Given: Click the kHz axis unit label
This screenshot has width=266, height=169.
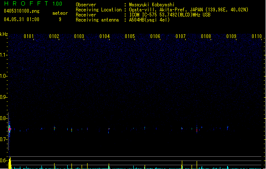Looking at the screenshot, I should 4,34.
